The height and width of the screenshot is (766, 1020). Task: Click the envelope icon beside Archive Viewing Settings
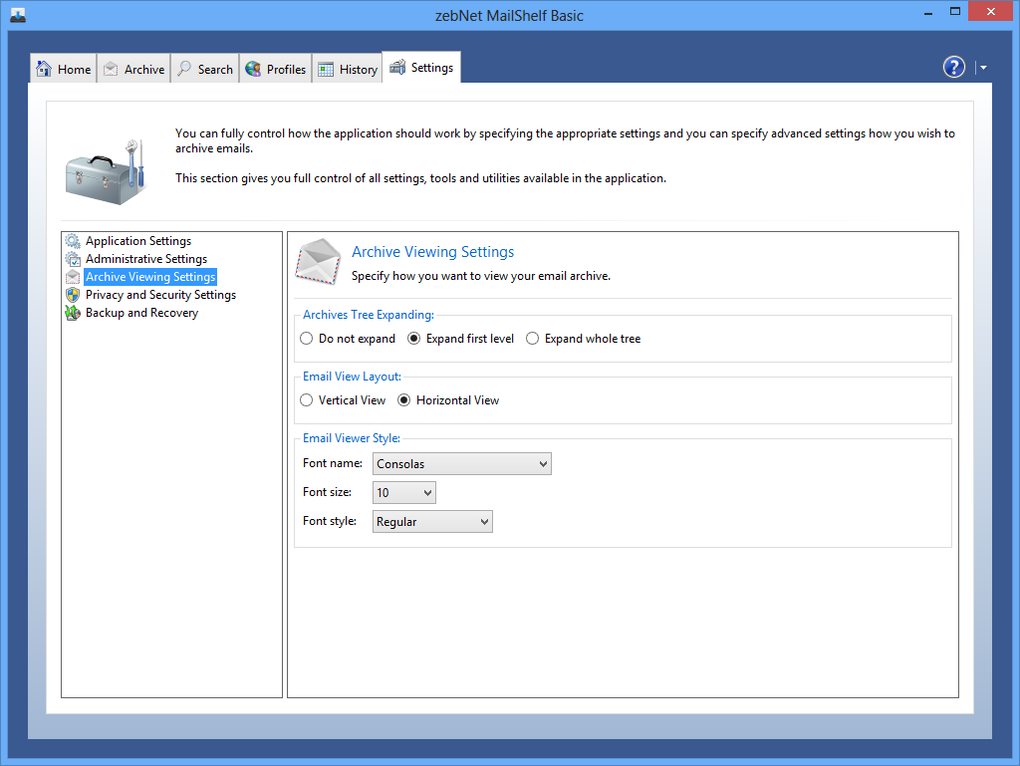click(x=319, y=261)
